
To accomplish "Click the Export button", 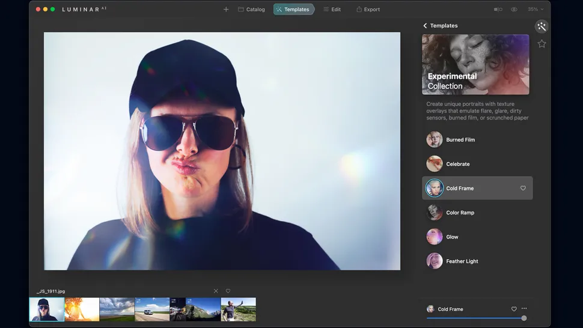I will (368, 10).
